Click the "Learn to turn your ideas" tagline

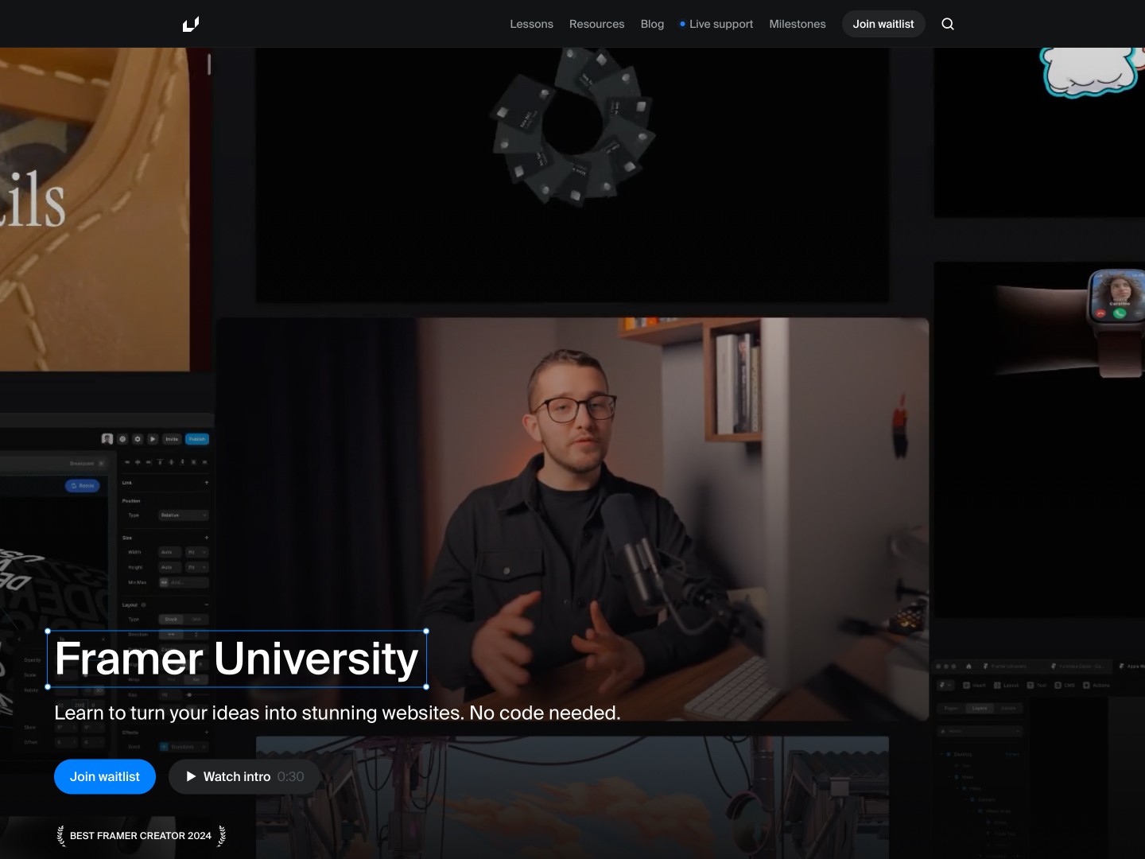(337, 713)
